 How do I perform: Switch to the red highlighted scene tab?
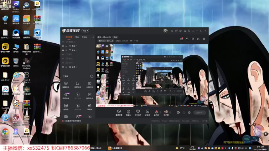tap(69, 37)
